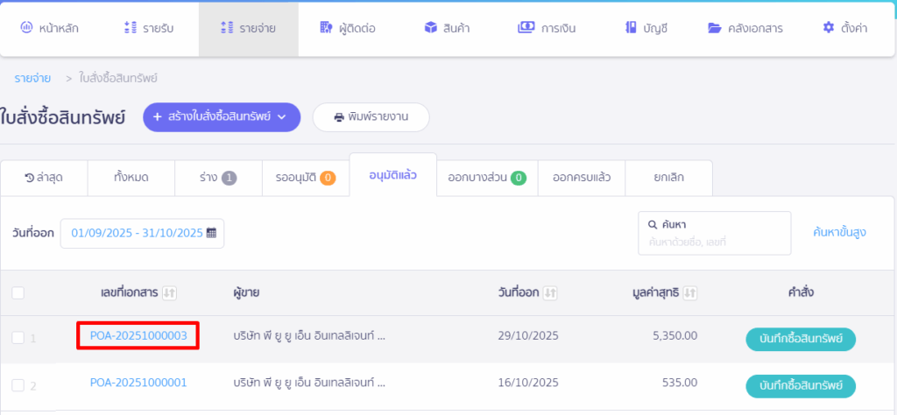The image size is (897, 415).
Task: Open document POA-20251000003
Action: click(138, 335)
